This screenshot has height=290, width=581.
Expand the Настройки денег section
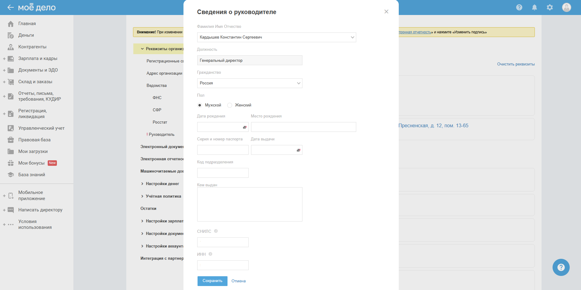162,184
